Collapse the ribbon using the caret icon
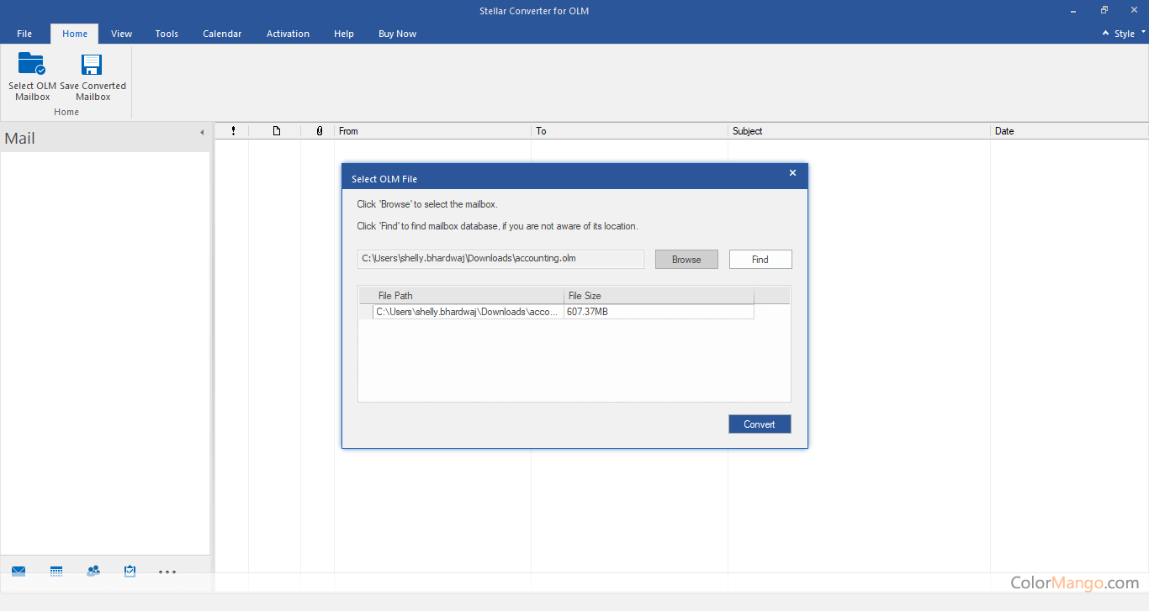 [x=1104, y=34]
